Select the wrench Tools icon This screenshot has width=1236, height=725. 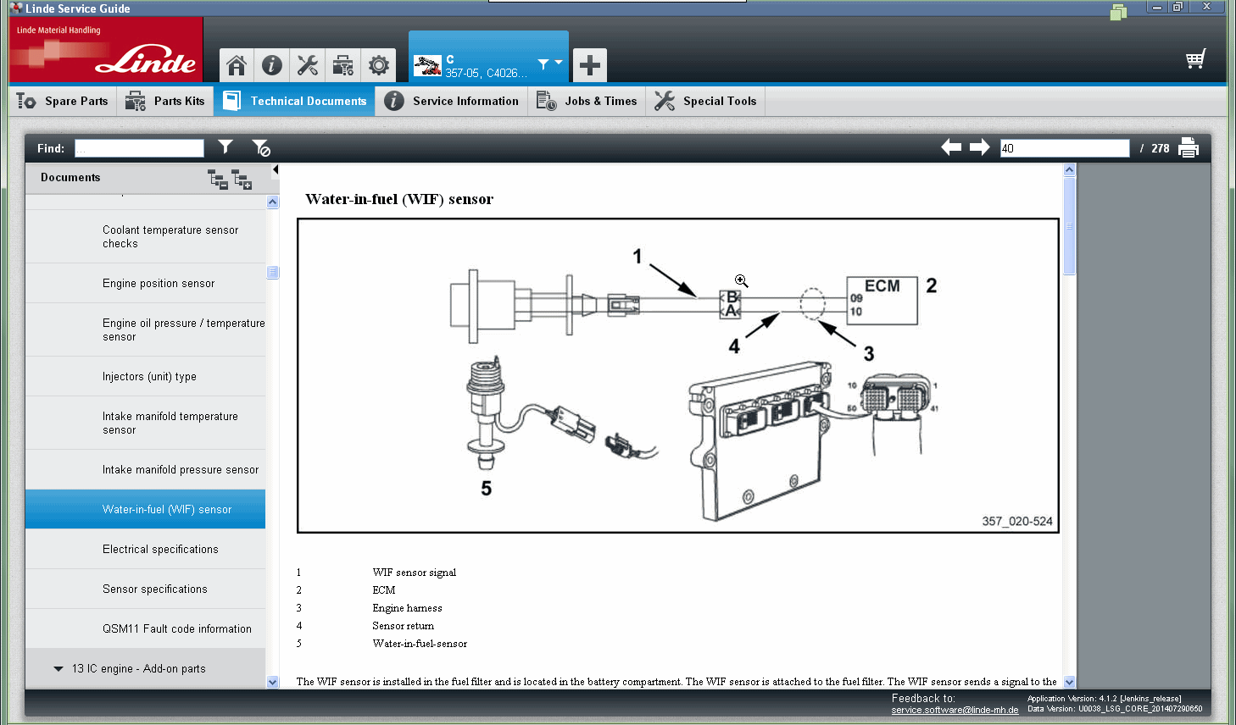(307, 65)
